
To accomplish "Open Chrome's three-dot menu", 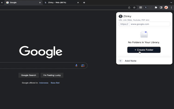I will pyautogui.click(x=171, y=7).
